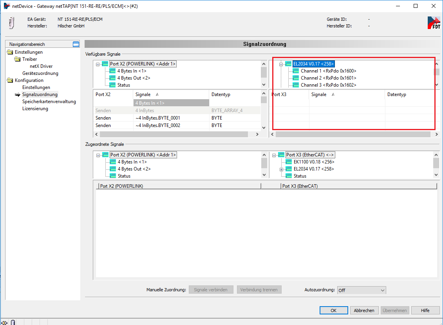Sort left table by Signale column header
The height and width of the screenshot is (325, 443).
pyautogui.click(x=171, y=94)
